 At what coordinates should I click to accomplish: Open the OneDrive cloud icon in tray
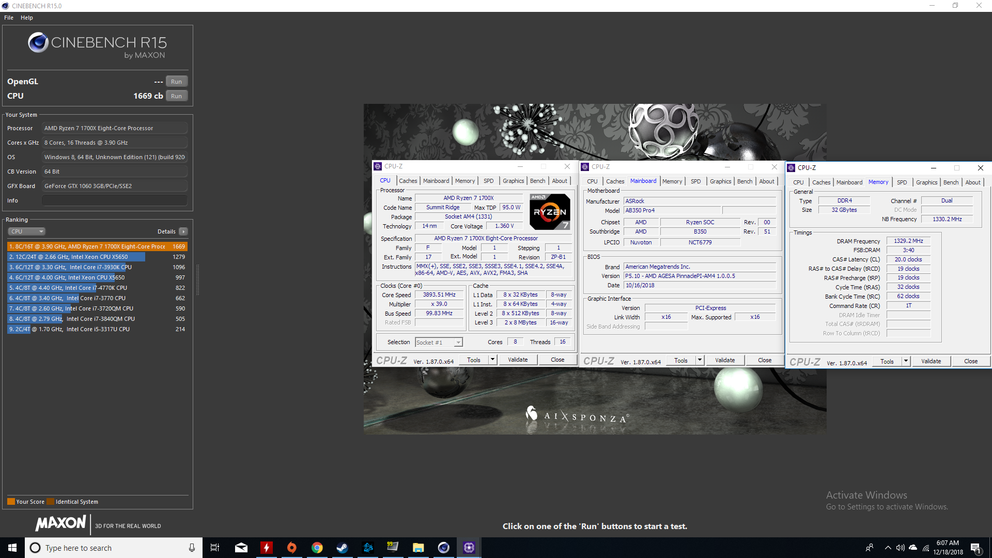point(913,548)
